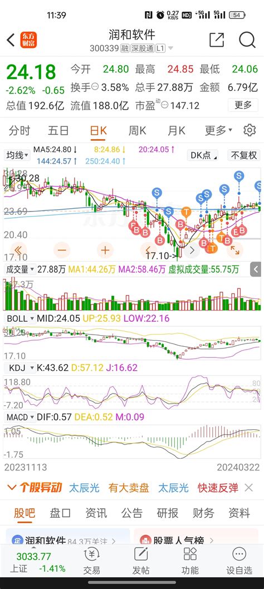Tap the 有大卖盘 alert link
This screenshot has height=589, width=264.
coord(129,488)
